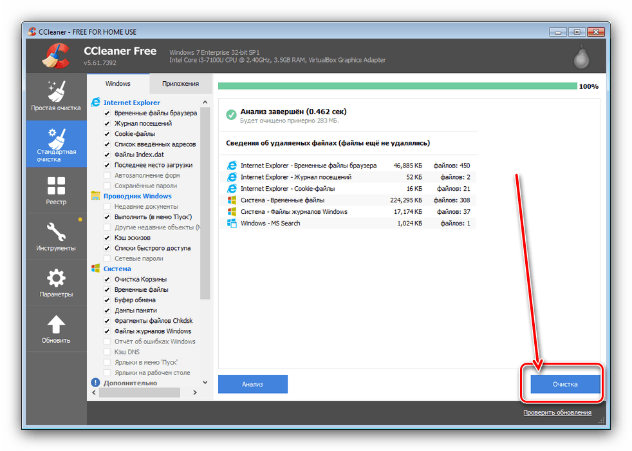The width and height of the screenshot is (632, 451).
Task: Uncheck Очистка Корзины checkbox
Action: click(107, 279)
